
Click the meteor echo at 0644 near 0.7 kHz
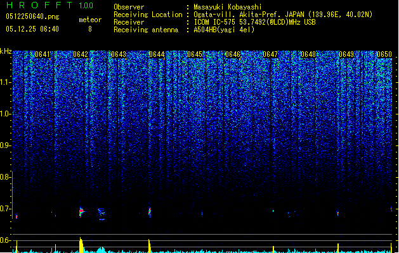[150, 212]
